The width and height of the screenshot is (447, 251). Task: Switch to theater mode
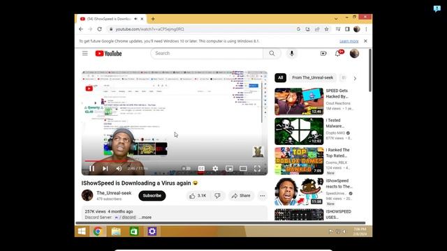click(243, 169)
